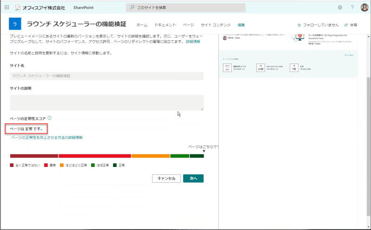Viewport: 371px width, 230px height.
Task: Select the 編集 navigation link
Action: tap(241, 25)
